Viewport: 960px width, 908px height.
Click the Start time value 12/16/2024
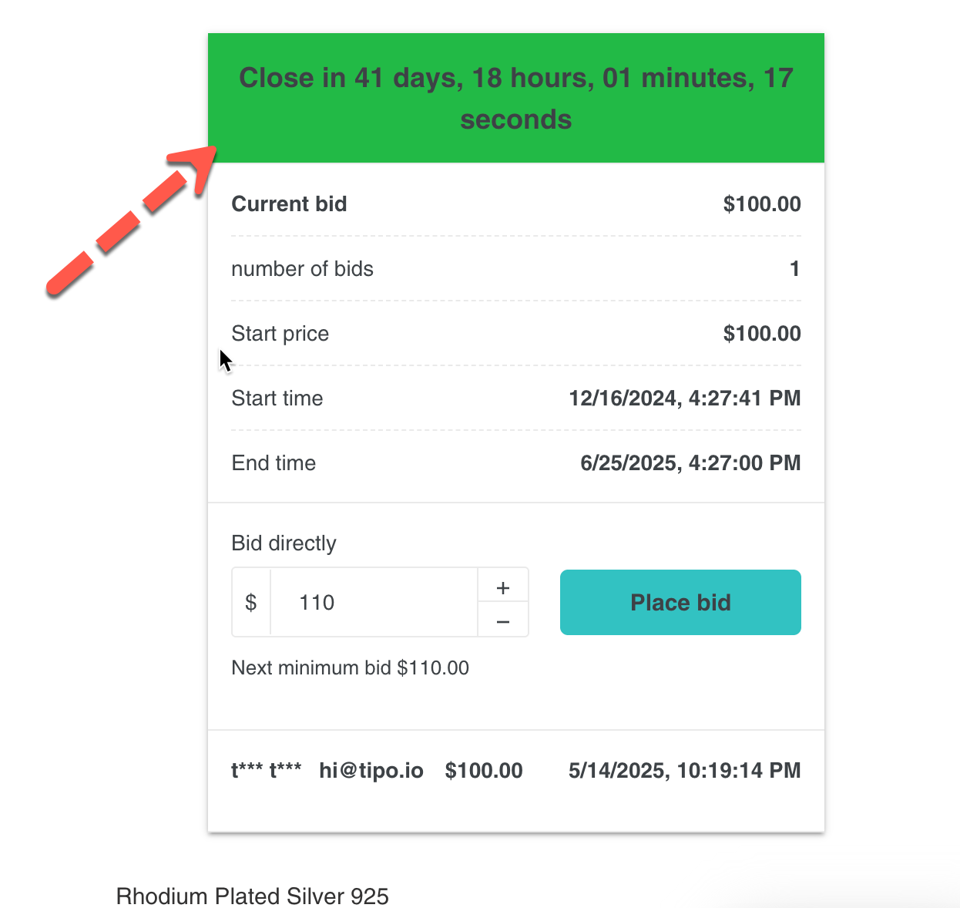(685, 399)
